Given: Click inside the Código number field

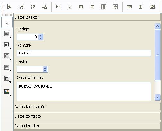Looking at the screenshot, I should pyautogui.click(x=28, y=37).
